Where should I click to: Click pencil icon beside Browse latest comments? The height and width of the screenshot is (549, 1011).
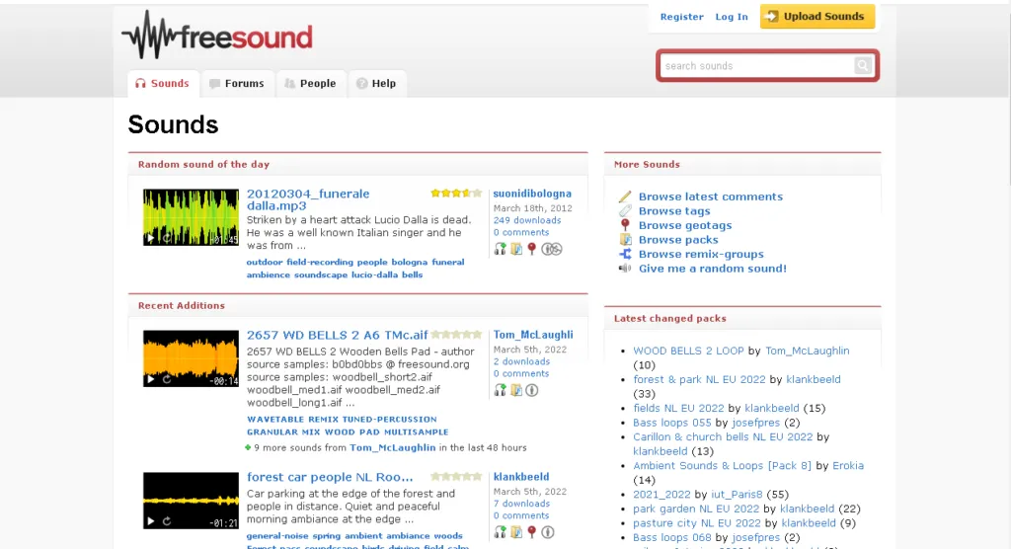point(625,196)
